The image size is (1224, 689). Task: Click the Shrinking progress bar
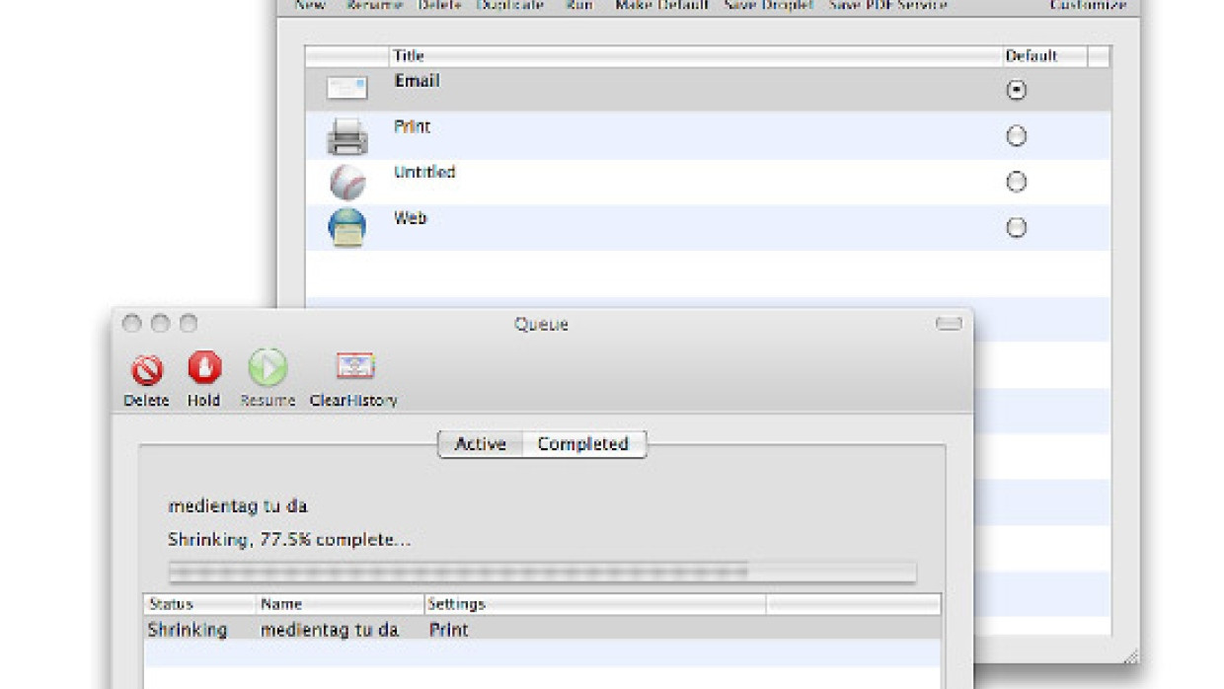542,572
